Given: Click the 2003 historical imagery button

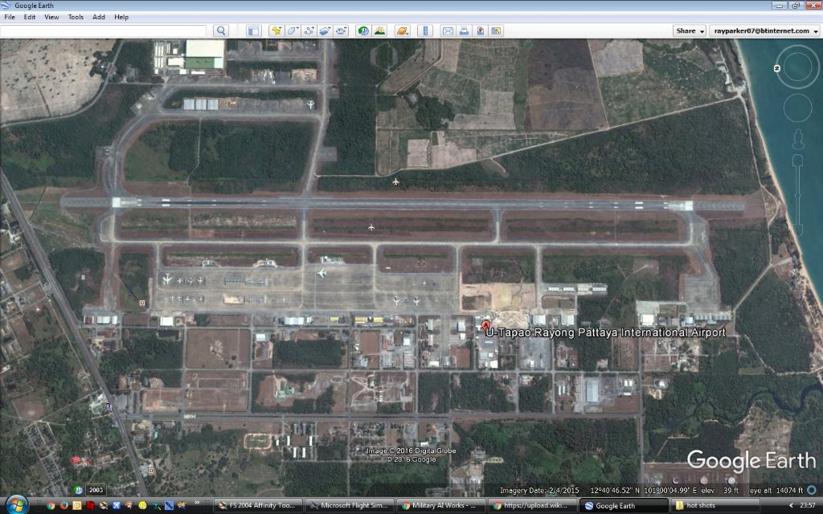Looking at the screenshot, I should coord(96,490).
